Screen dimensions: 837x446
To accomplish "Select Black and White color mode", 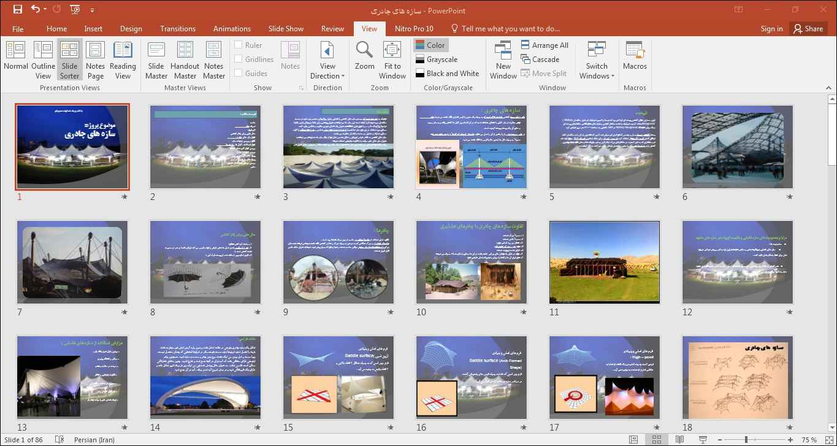I will 447,74.
